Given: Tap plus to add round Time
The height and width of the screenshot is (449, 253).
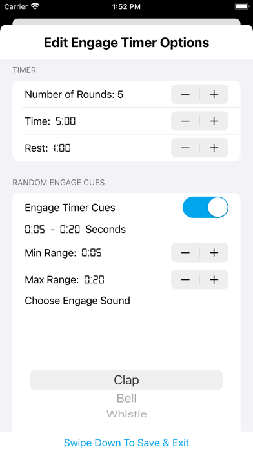Looking at the screenshot, I should click(x=214, y=121).
